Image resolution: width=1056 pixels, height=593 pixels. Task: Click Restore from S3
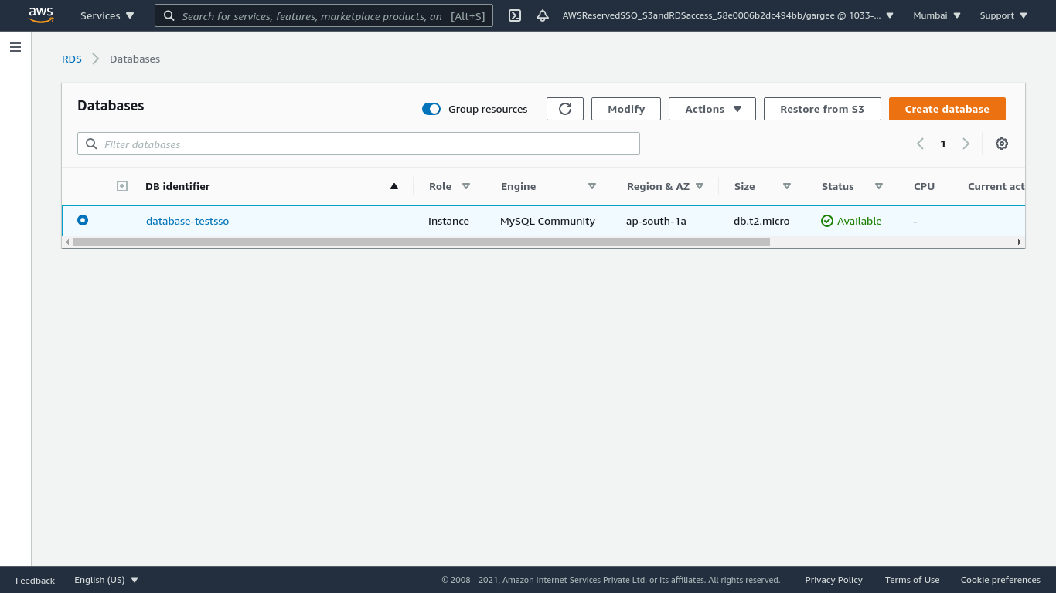pos(823,109)
